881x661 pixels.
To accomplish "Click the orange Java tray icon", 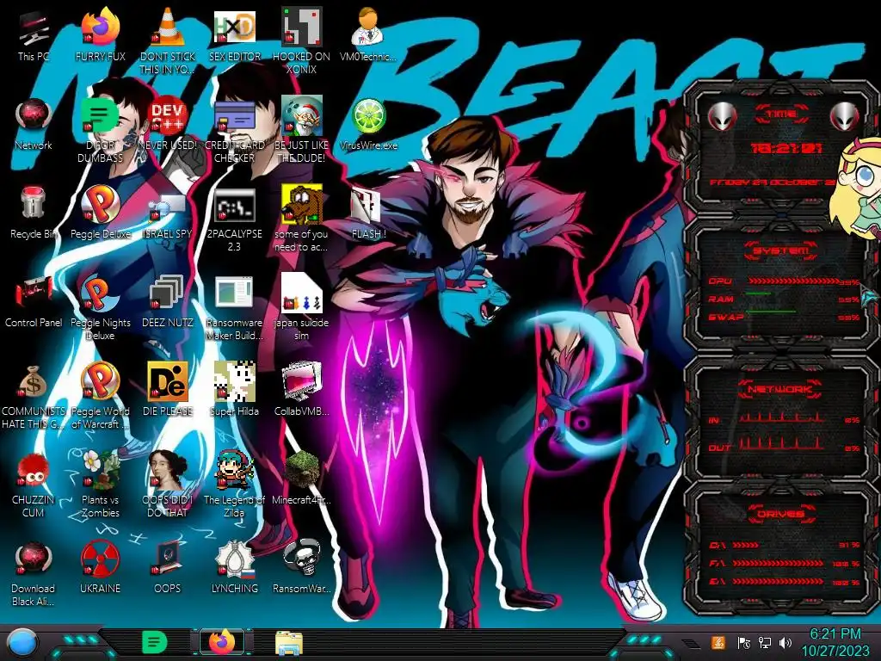I will tap(718, 642).
